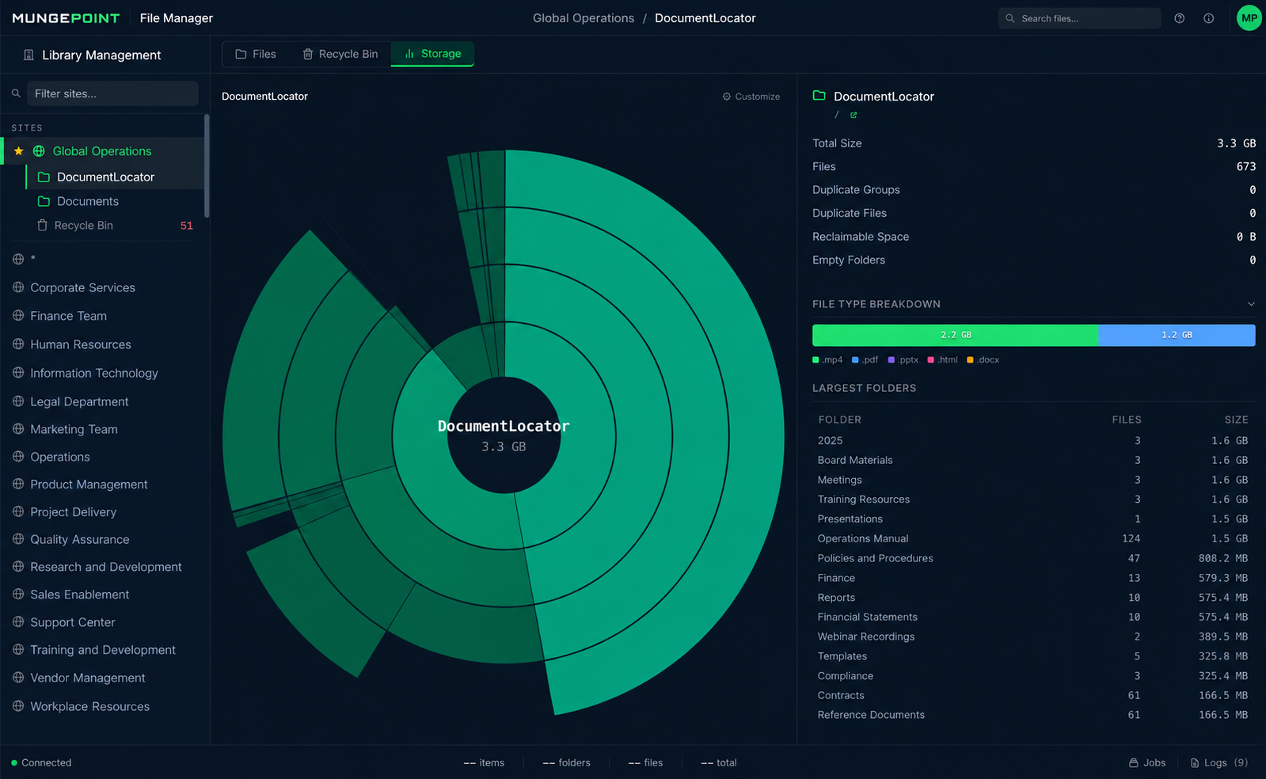Screen dimensions: 1266x779
Task: Open the Customize chart option
Action: (751, 97)
